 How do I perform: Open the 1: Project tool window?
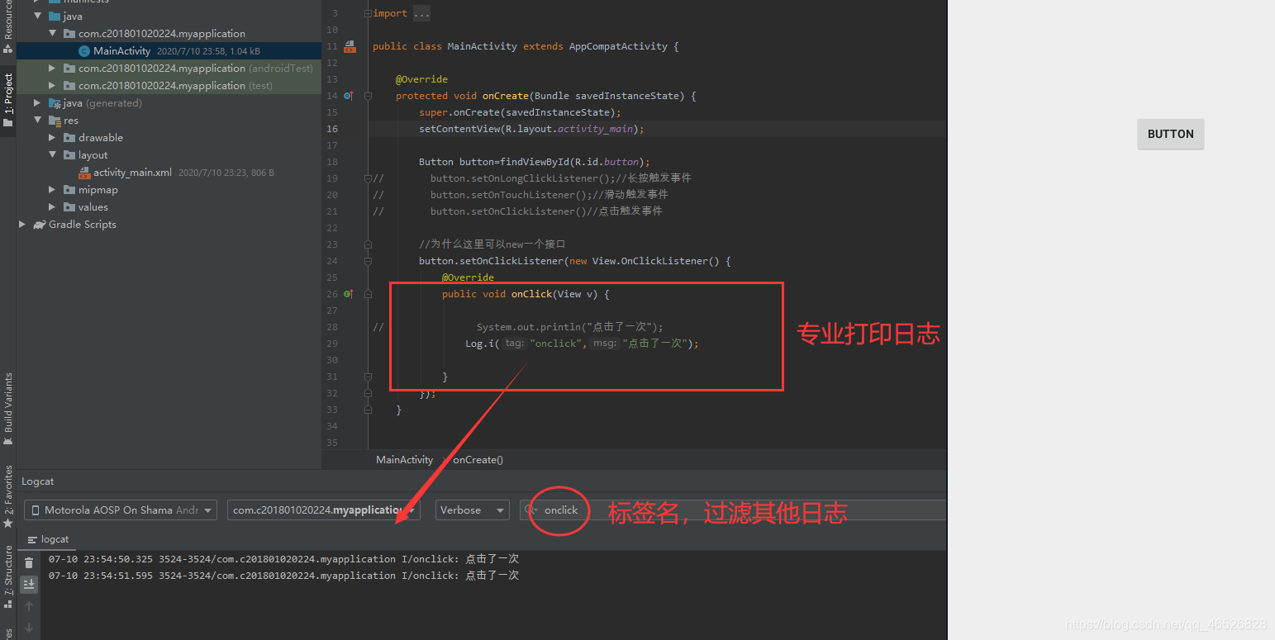[x=8, y=101]
